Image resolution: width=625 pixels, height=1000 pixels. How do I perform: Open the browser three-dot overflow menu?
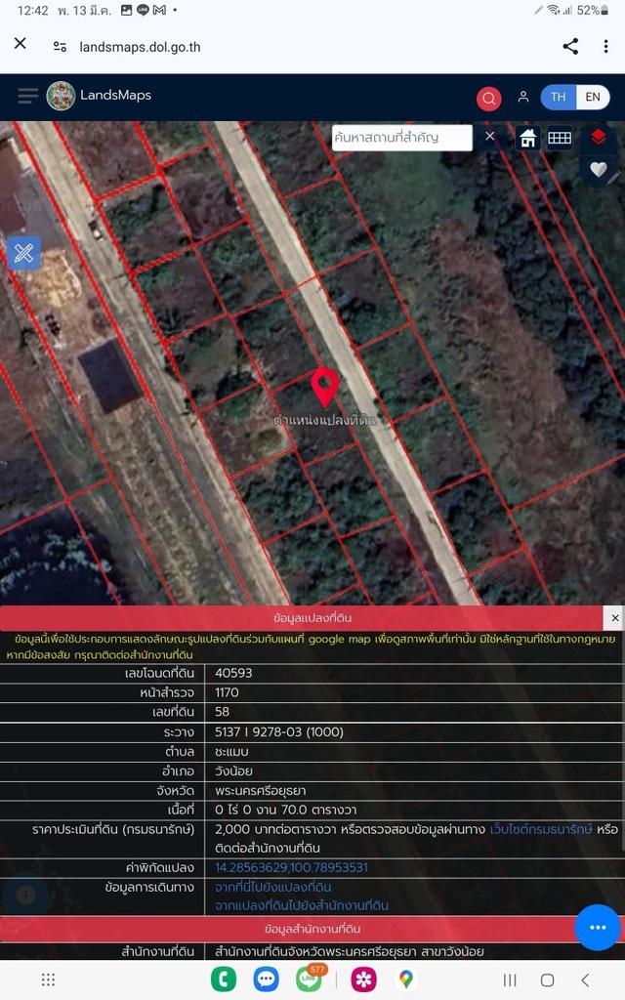pyautogui.click(x=605, y=46)
